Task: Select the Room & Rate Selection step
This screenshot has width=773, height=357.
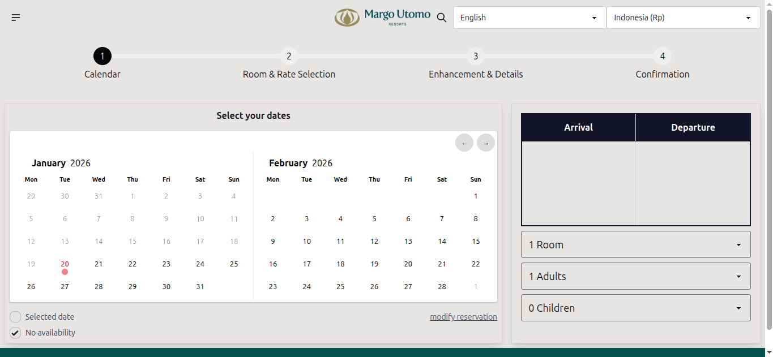Action: point(289,74)
